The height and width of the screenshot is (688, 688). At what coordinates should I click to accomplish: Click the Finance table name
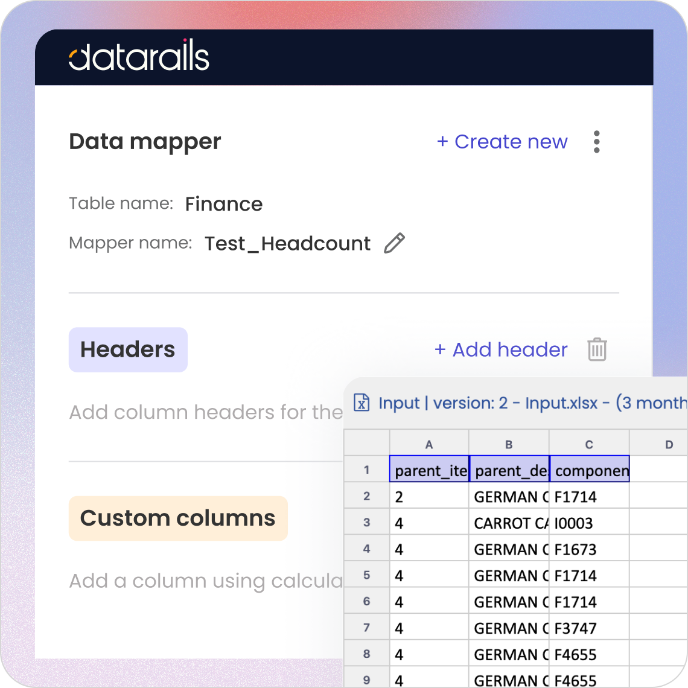(x=224, y=204)
